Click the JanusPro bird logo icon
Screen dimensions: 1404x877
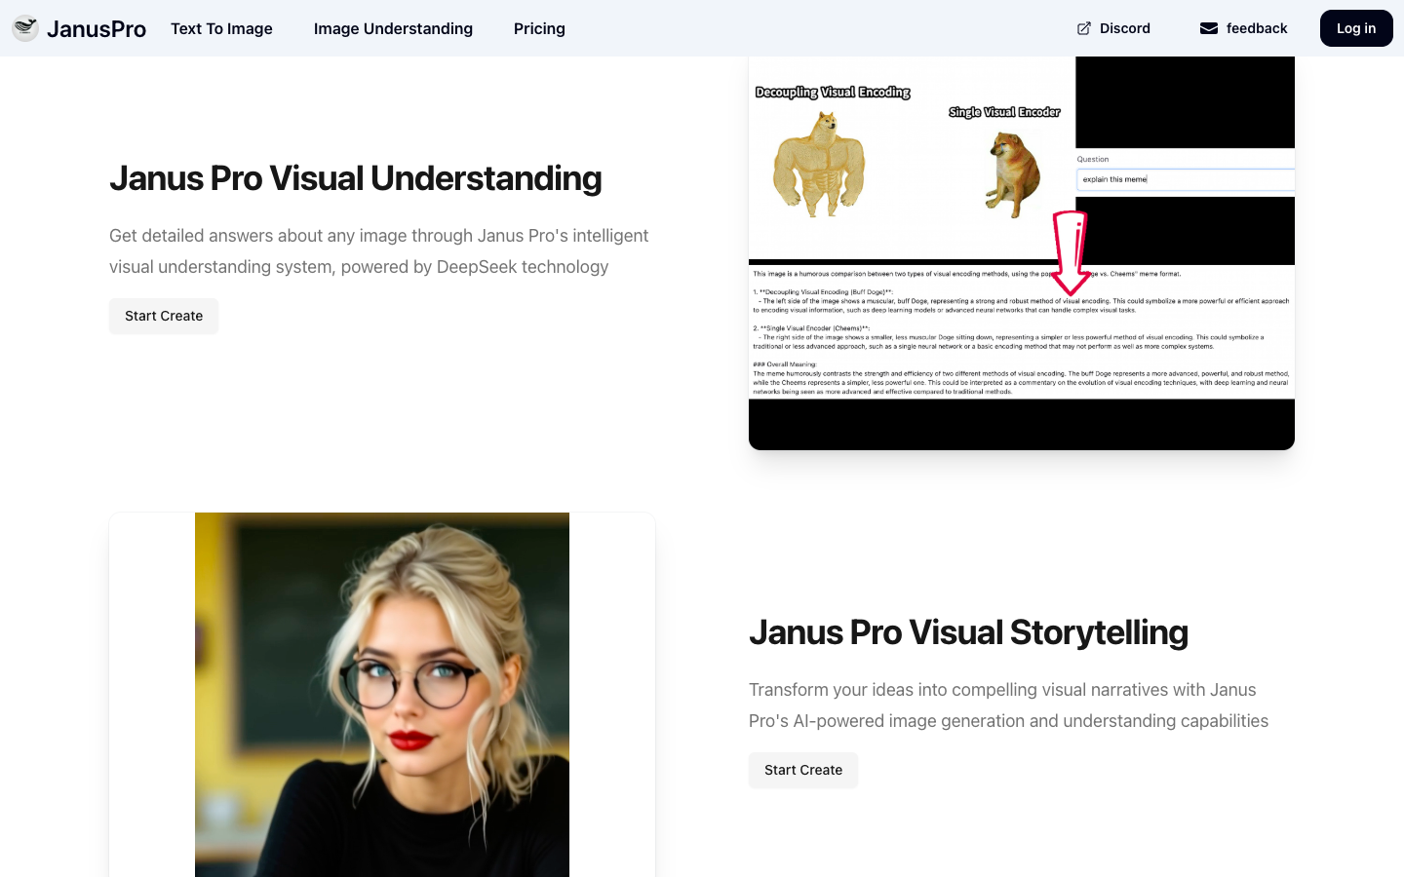point(25,28)
